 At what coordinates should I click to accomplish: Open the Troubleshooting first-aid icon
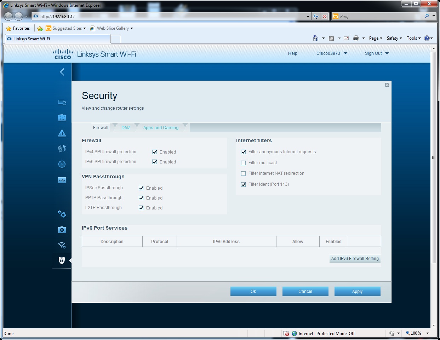pos(62,230)
